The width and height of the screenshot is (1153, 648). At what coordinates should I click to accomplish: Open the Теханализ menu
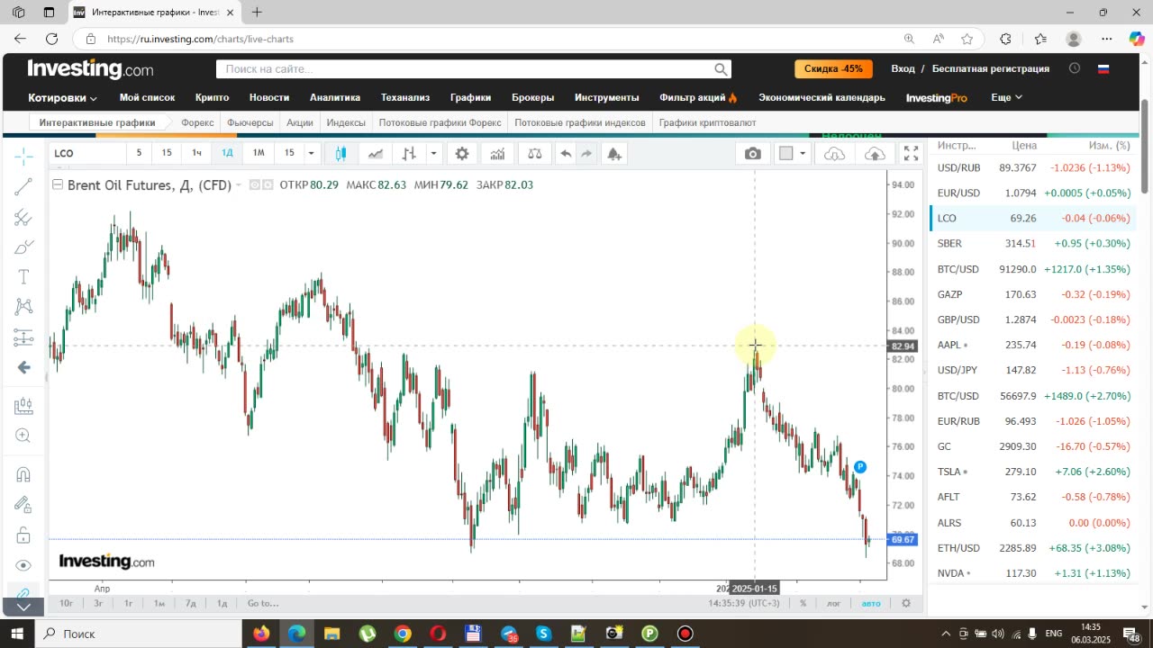click(405, 97)
